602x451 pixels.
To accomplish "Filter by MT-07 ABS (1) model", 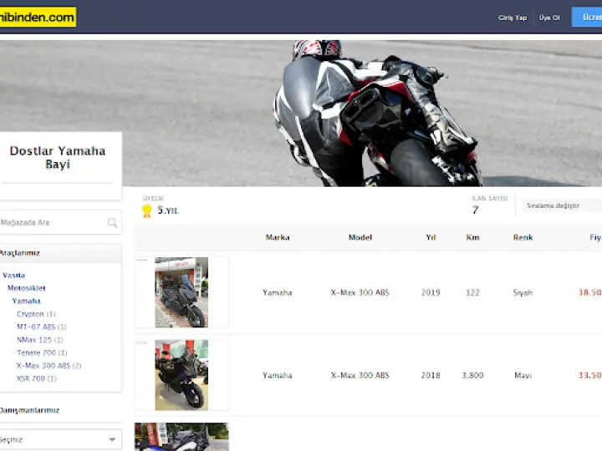I will coord(42,327).
